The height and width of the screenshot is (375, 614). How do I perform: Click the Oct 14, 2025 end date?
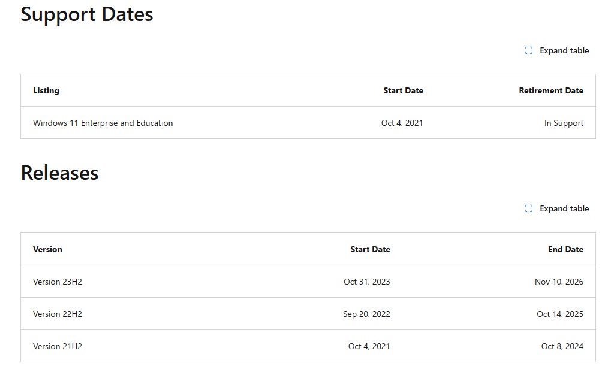click(560, 314)
